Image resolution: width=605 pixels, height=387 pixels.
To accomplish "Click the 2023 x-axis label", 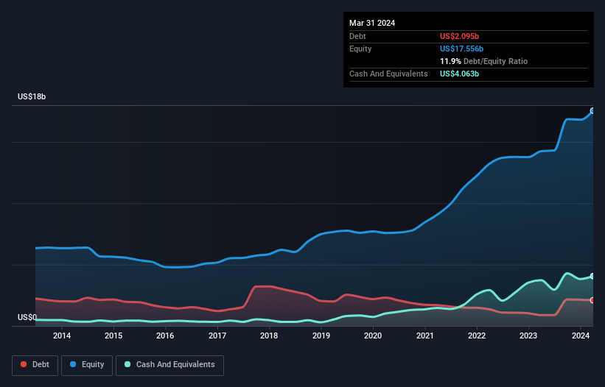I will click(528, 335).
